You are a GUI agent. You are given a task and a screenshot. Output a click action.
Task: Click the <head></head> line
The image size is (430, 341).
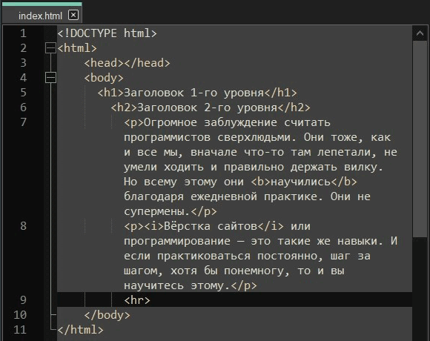pos(128,63)
